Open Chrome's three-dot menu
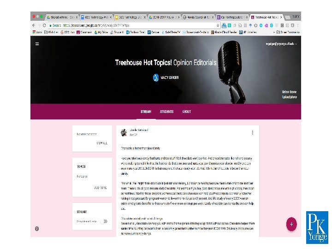Image resolution: width=332 pixels, height=249 pixels. point(298,25)
